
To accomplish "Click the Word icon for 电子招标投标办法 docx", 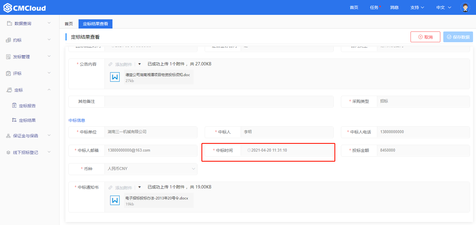I will tap(115, 200).
